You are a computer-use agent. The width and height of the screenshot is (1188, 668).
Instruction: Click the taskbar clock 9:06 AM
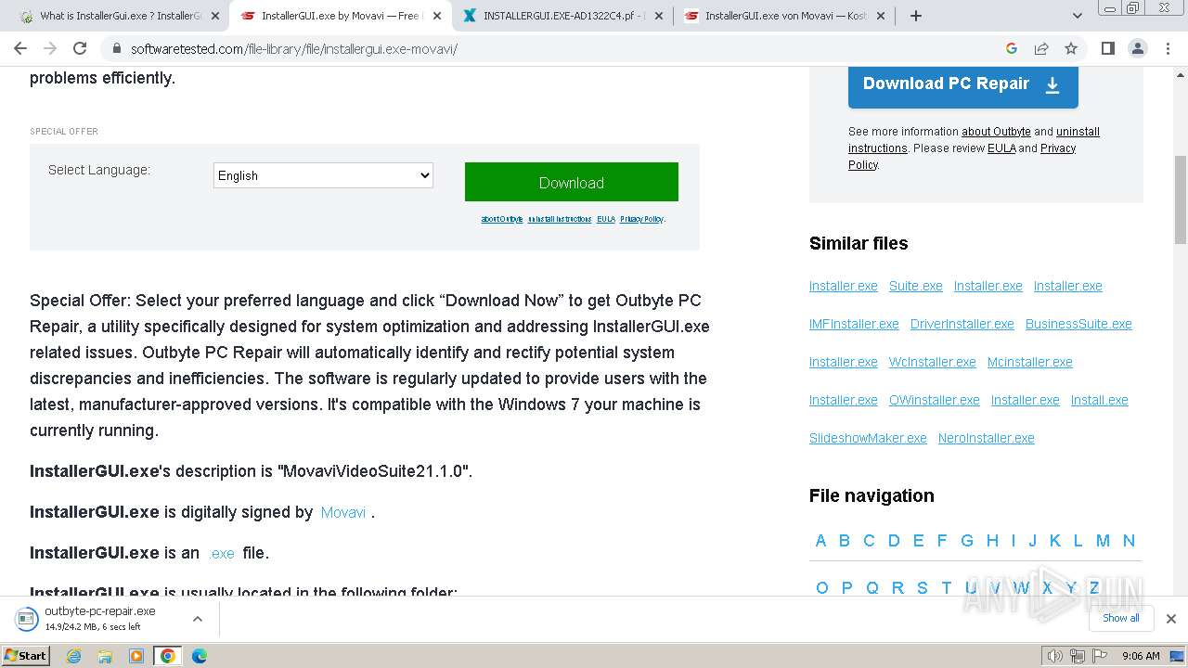pyautogui.click(x=1141, y=656)
